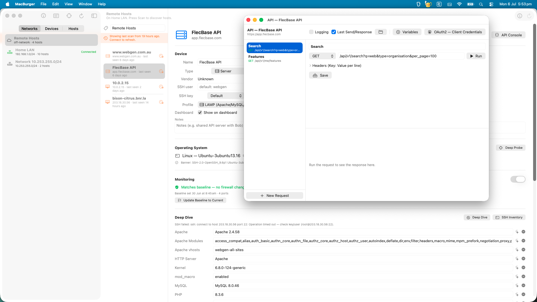The width and height of the screenshot is (537, 302).
Task: Click the crosshair scan toolbar icon
Action: click(69, 16)
